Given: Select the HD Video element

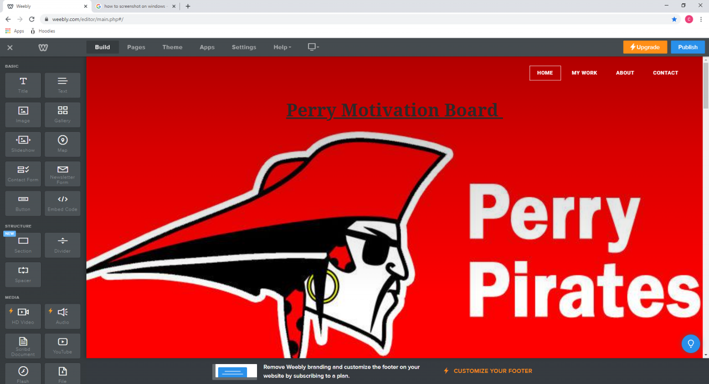Looking at the screenshot, I should (23, 316).
